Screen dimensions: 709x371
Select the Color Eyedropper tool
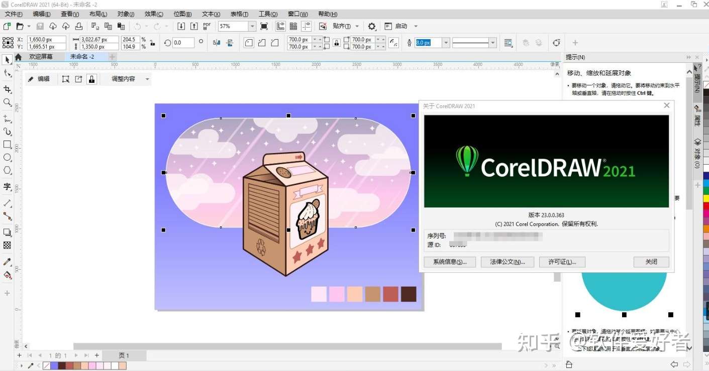tap(7, 261)
